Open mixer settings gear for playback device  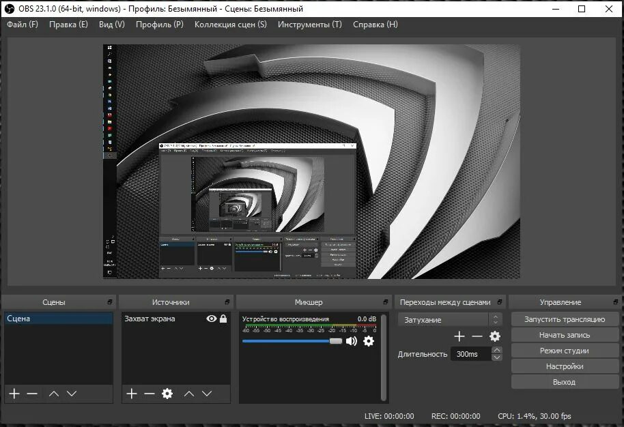[x=369, y=341]
